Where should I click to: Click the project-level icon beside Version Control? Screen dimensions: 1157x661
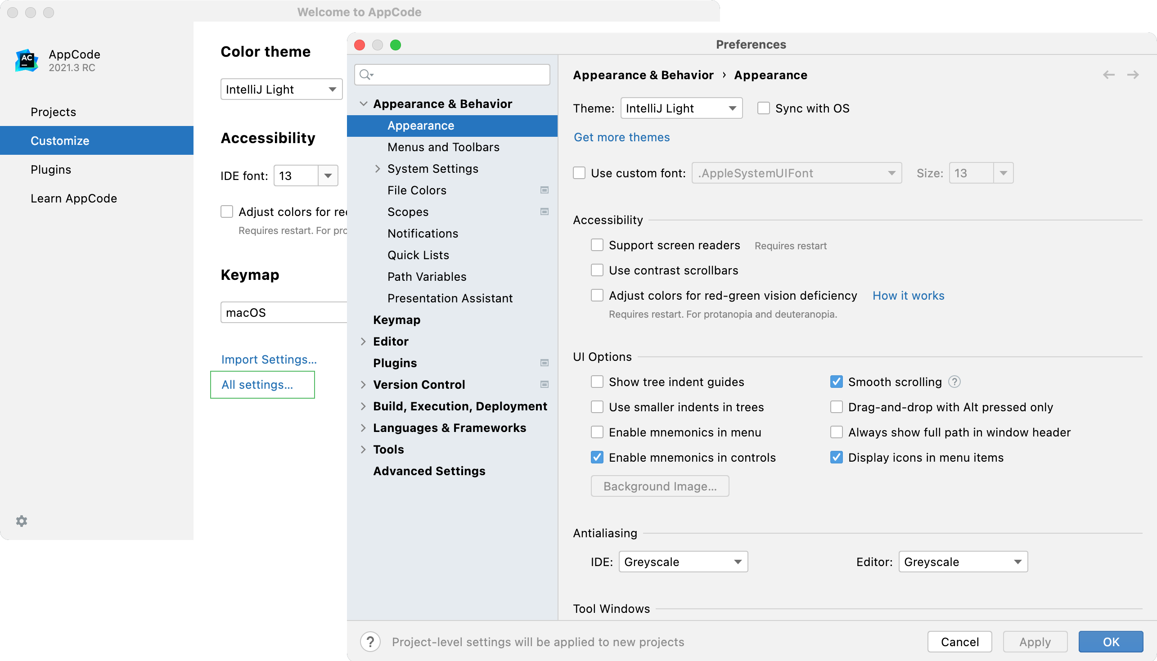click(544, 385)
